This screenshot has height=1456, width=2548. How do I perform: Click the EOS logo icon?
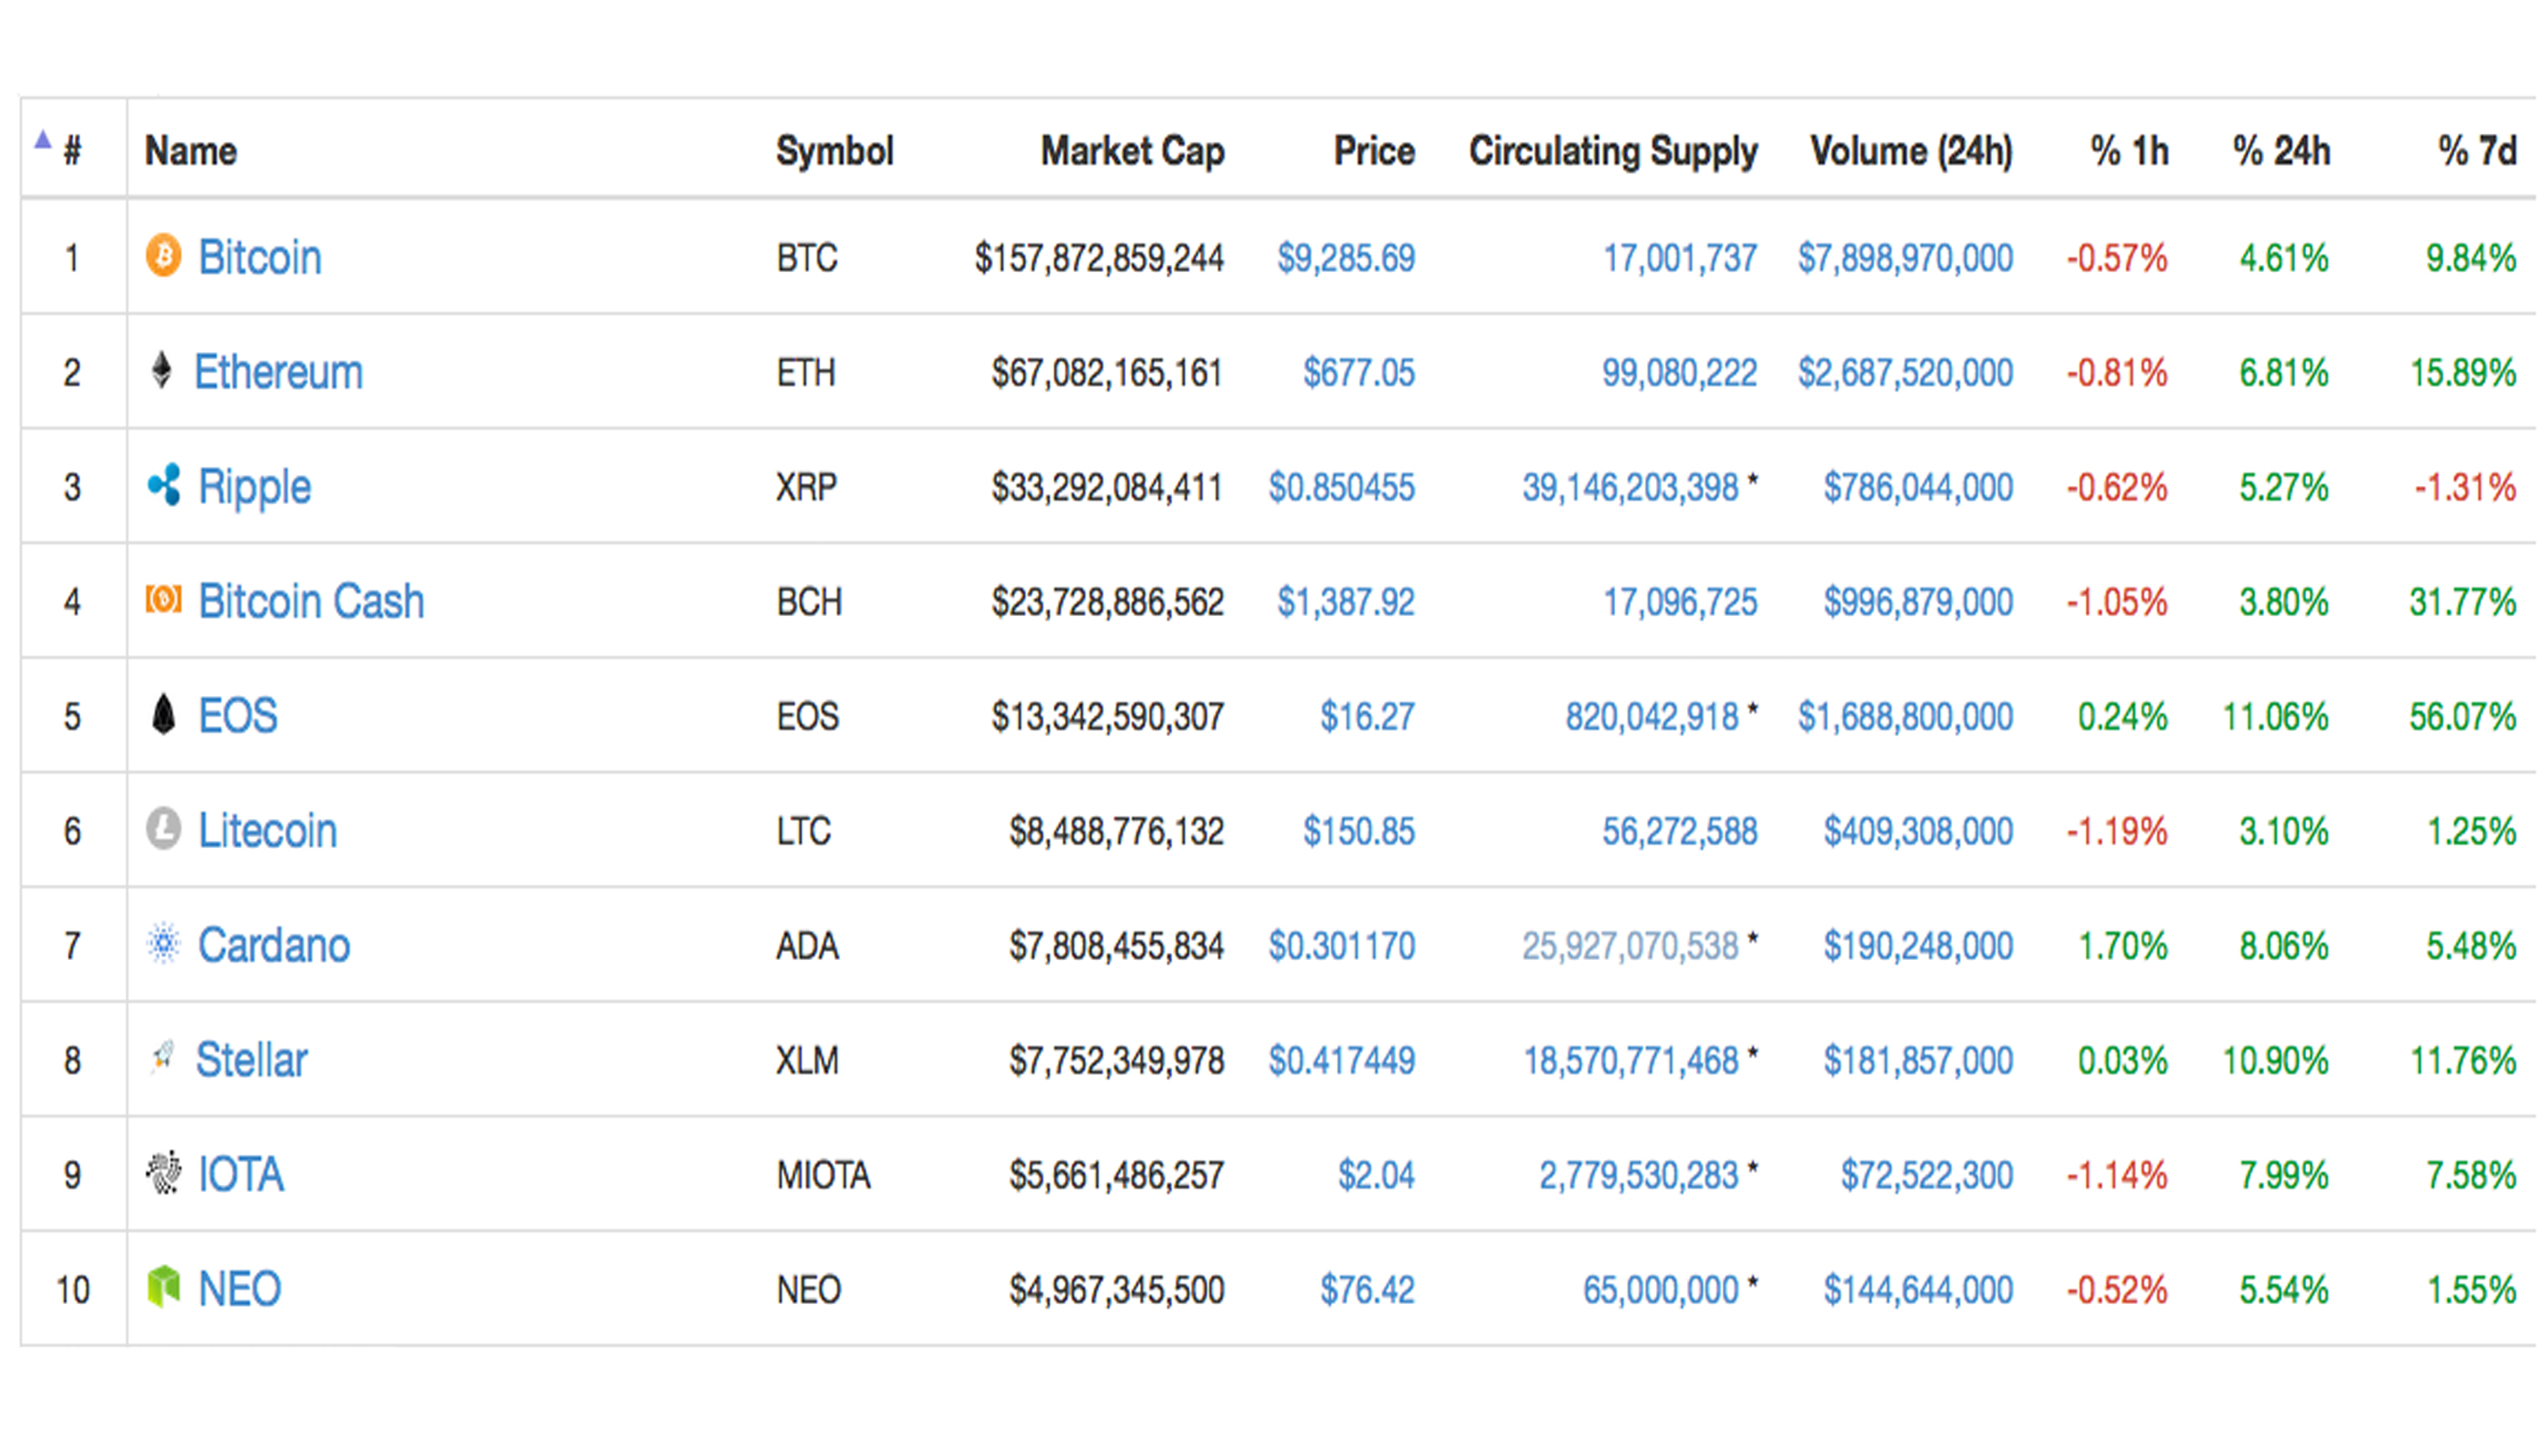tap(163, 714)
